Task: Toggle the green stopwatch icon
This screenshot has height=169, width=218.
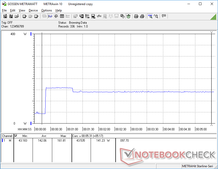Action: coord(128,16)
